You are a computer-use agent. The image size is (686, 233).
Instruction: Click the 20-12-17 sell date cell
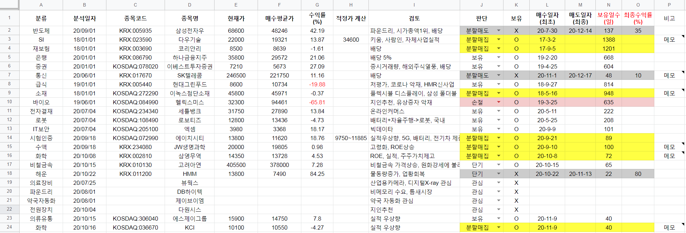pos(580,75)
